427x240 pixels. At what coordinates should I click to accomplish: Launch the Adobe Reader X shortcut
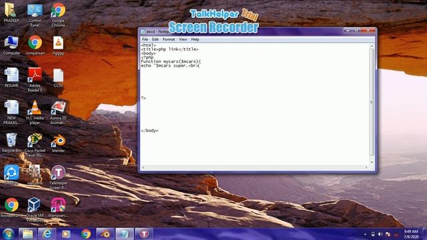35,80
